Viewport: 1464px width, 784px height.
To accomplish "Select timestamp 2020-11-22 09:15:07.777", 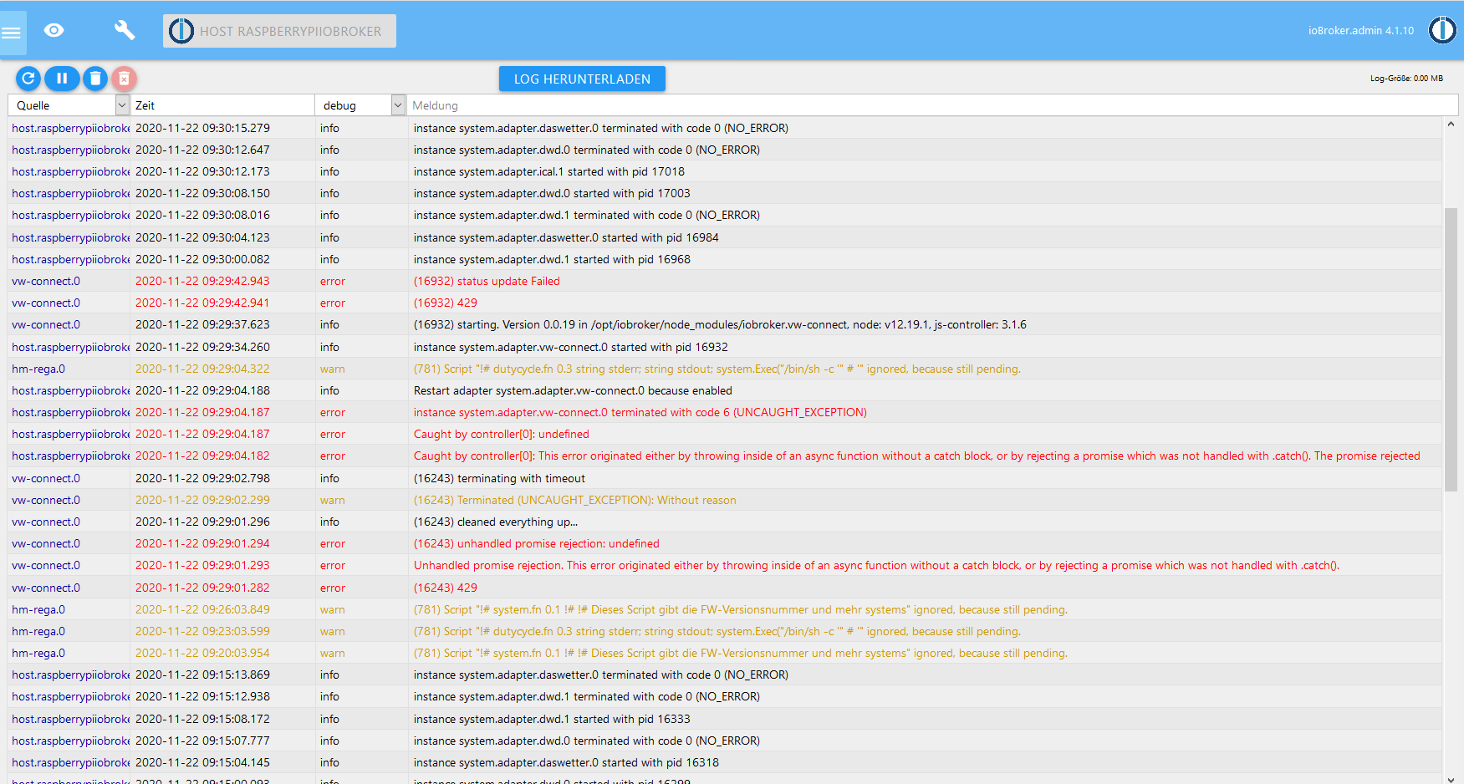I will [x=202, y=741].
